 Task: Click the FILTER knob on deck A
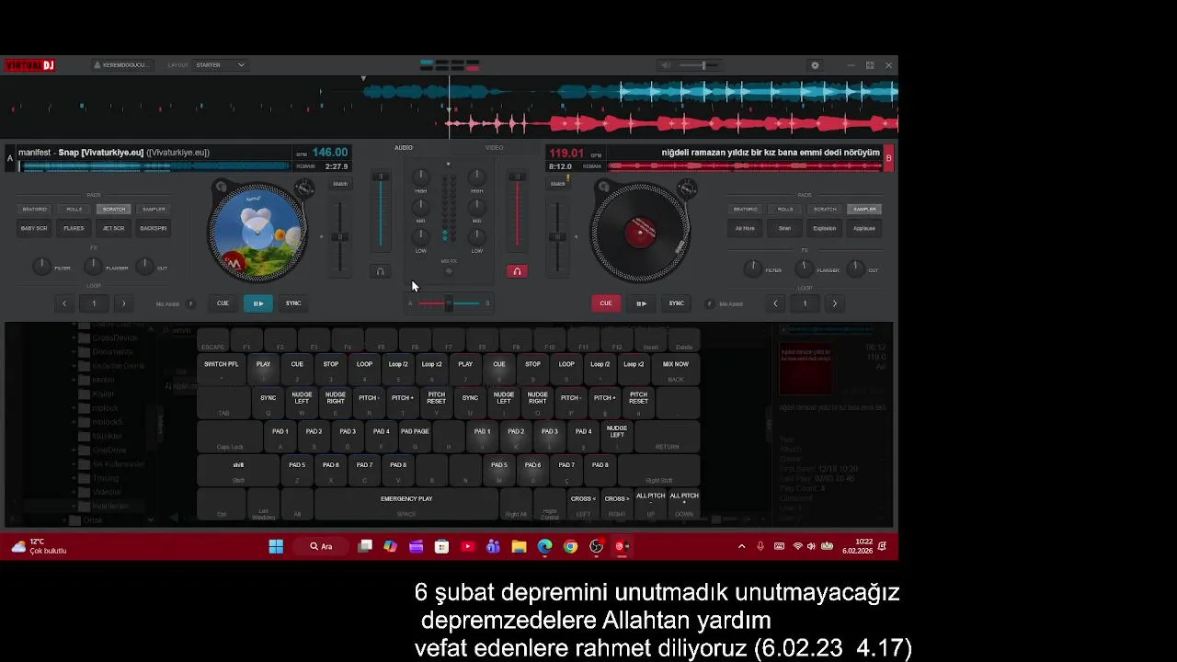click(41, 267)
